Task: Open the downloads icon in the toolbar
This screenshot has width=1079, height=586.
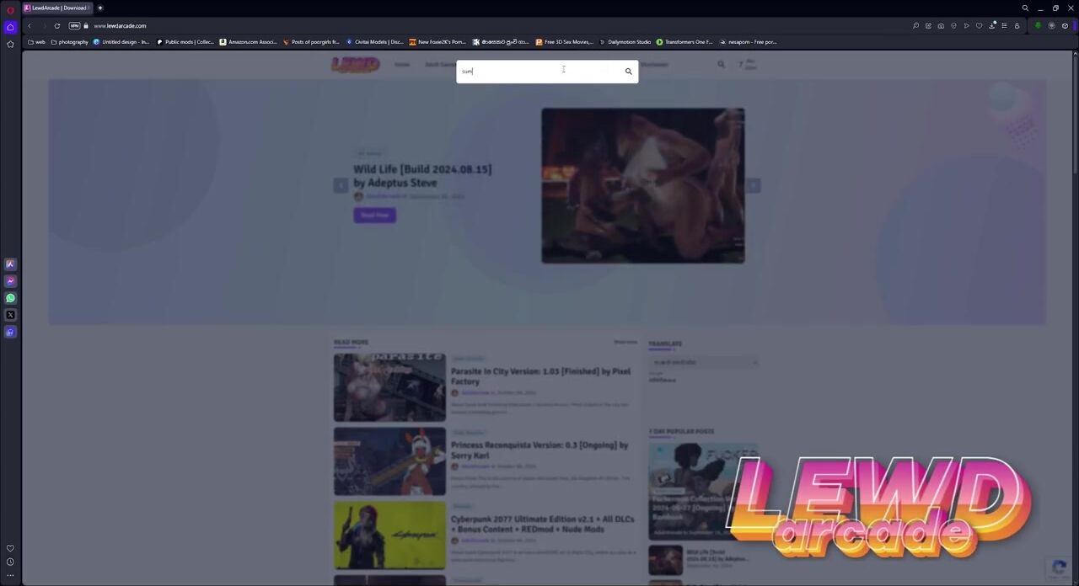Action: pyautogui.click(x=991, y=26)
